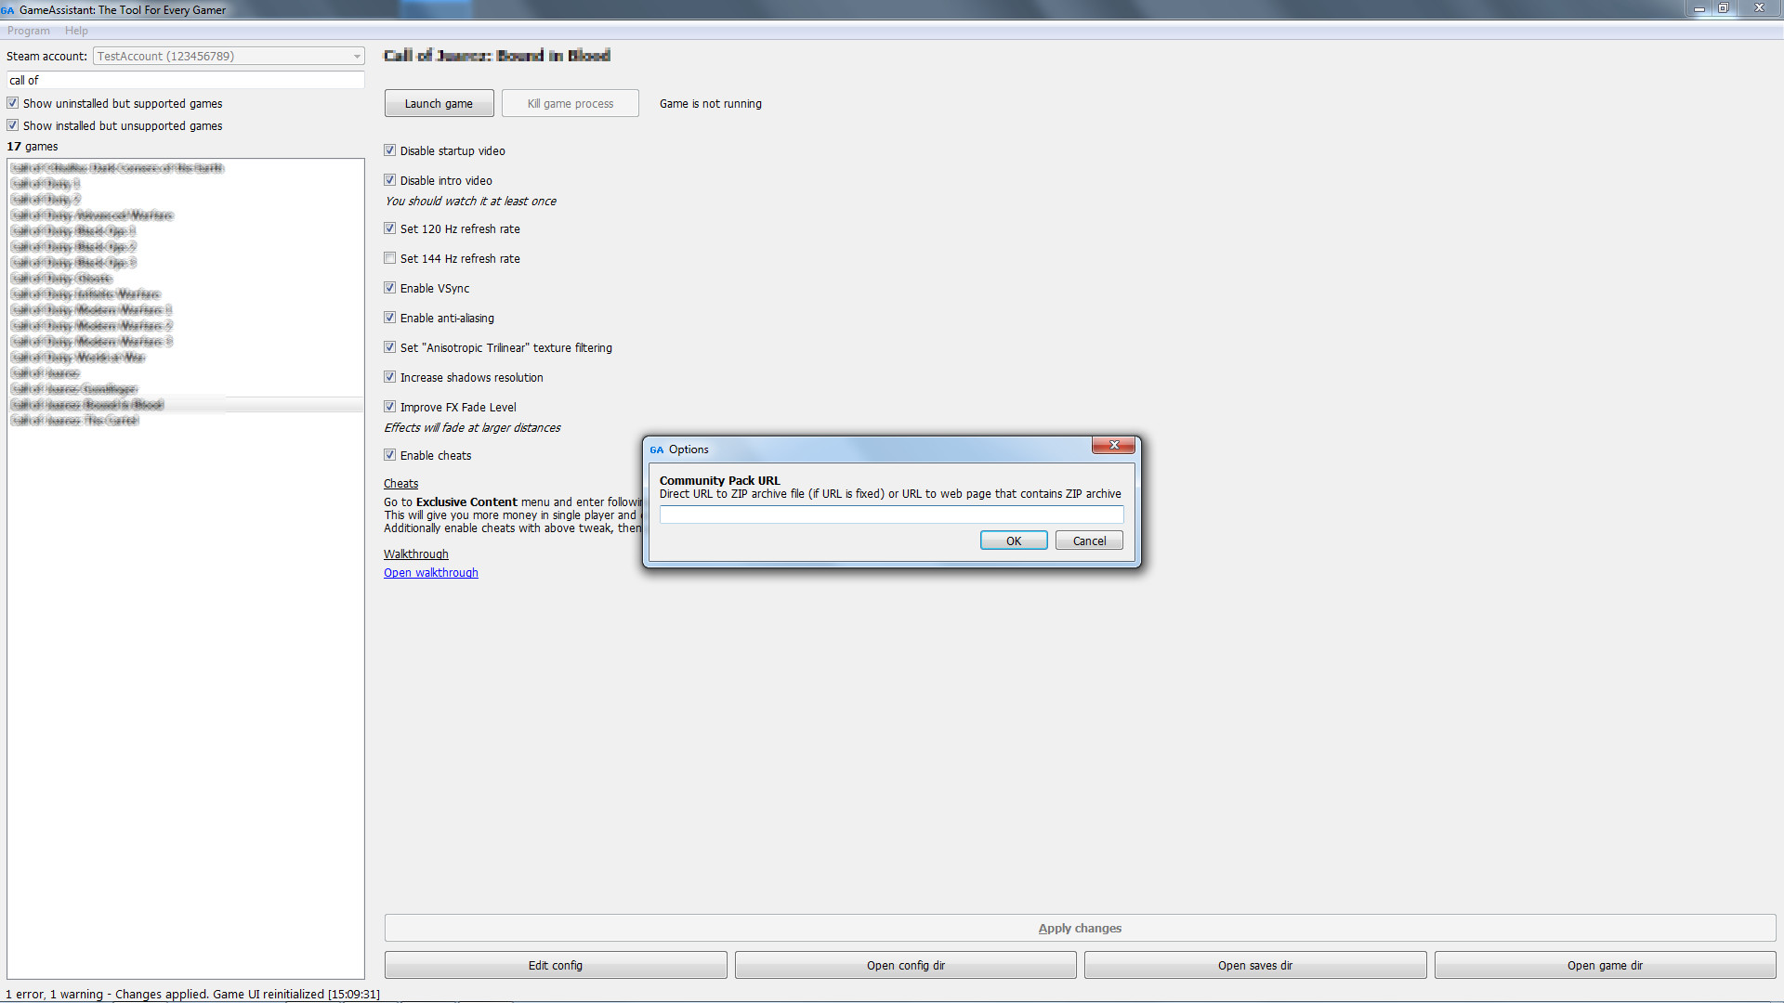Screen dimensions: 1784x1003
Task: Open the game walkthrough link
Action: [430, 572]
